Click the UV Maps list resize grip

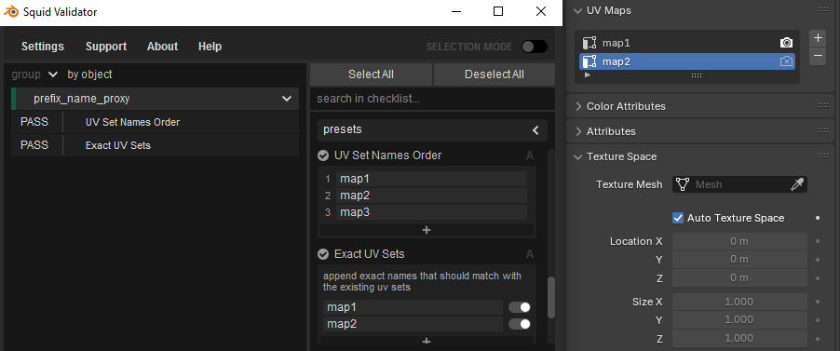697,75
